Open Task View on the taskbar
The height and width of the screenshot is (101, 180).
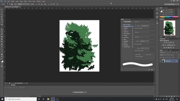click(x=44, y=99)
